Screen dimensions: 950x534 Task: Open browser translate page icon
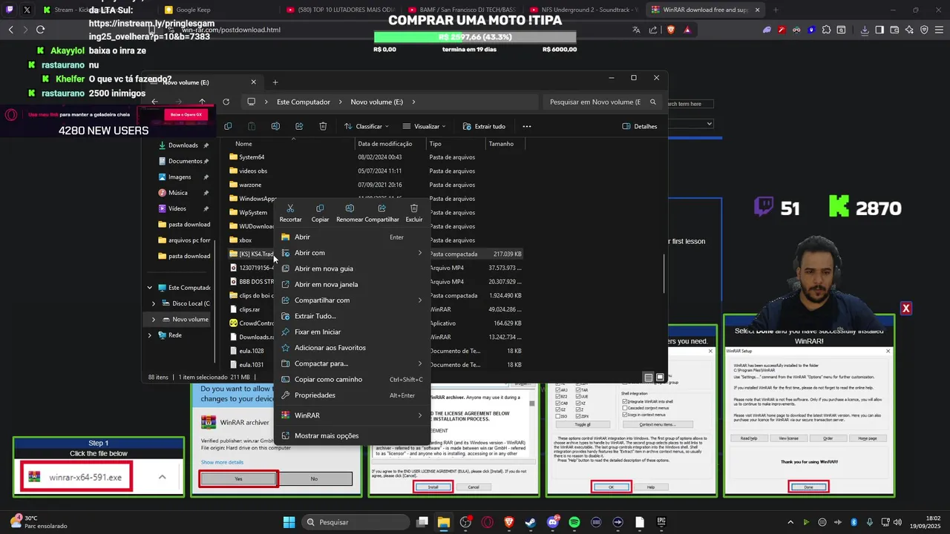click(x=636, y=30)
